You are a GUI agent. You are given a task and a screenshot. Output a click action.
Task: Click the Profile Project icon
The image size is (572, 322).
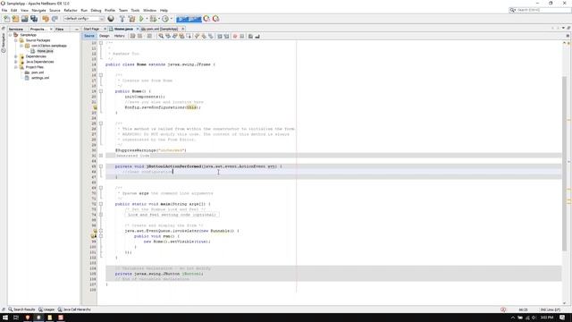coord(165,19)
